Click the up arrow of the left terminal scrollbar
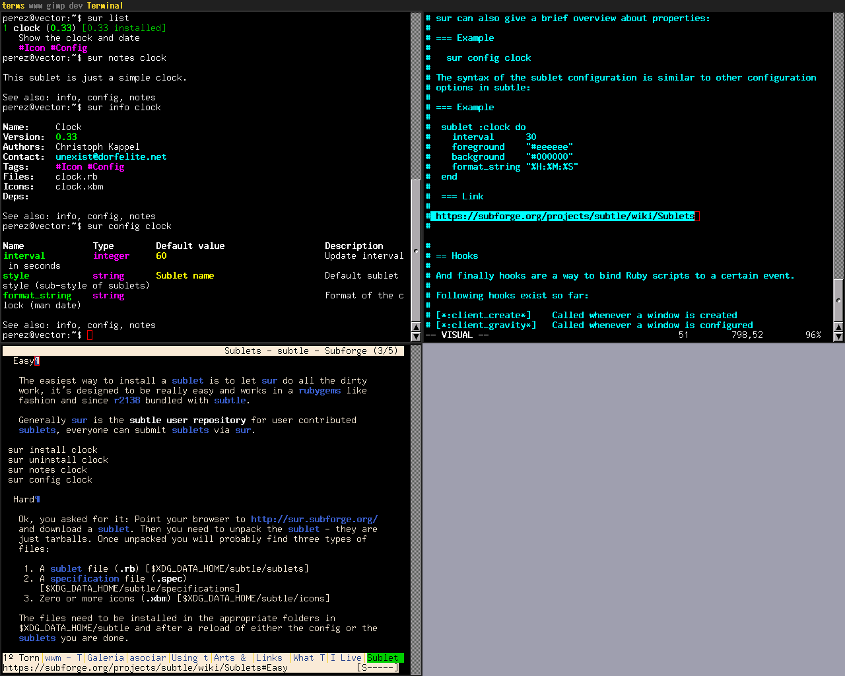Viewport: 845px width, 676px height. click(416, 327)
